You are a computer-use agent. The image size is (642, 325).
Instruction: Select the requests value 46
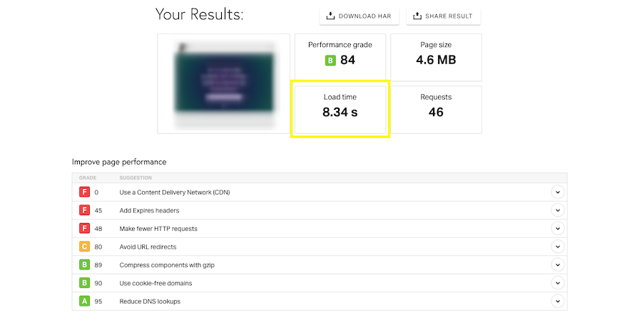pyautogui.click(x=436, y=112)
